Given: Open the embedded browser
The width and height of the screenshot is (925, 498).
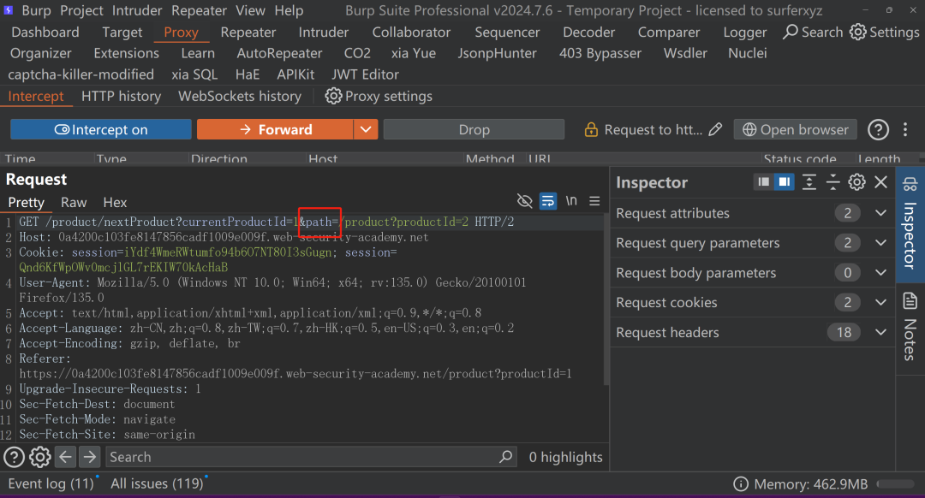Looking at the screenshot, I should [x=795, y=130].
